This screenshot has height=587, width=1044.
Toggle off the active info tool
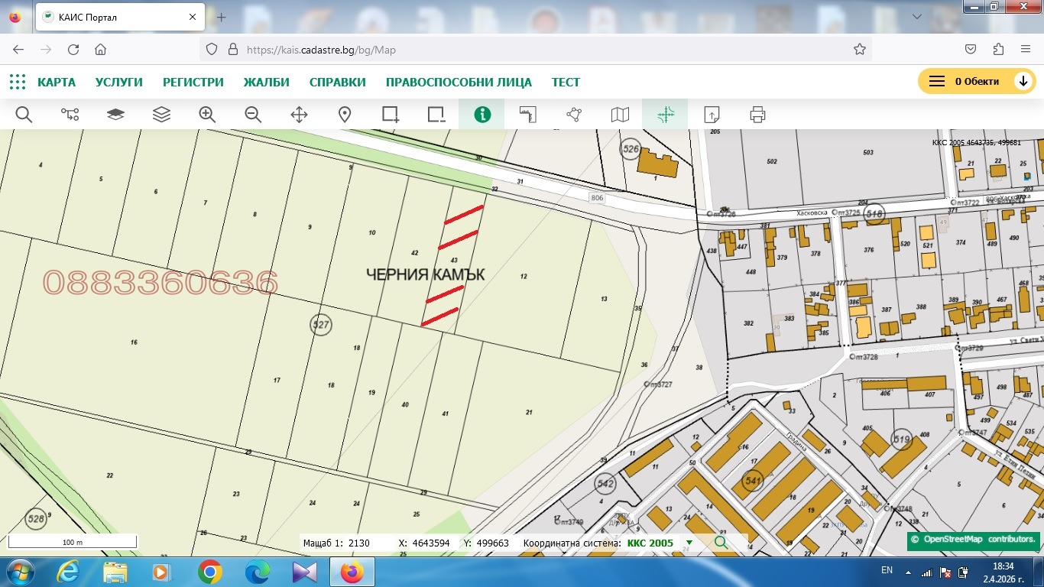(481, 115)
